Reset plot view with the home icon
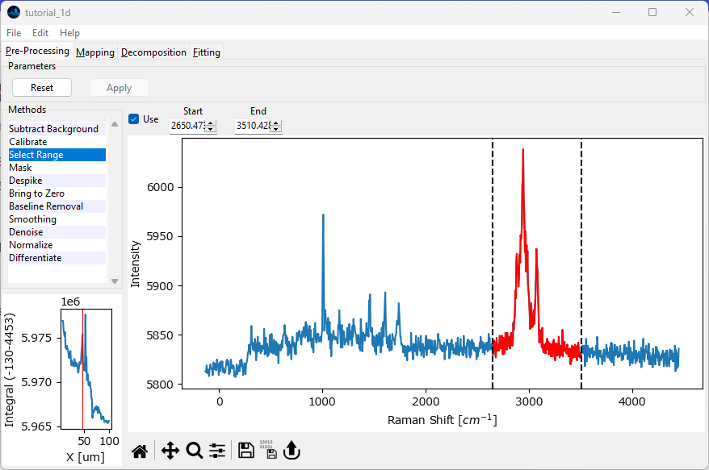709x470 pixels. [140, 451]
